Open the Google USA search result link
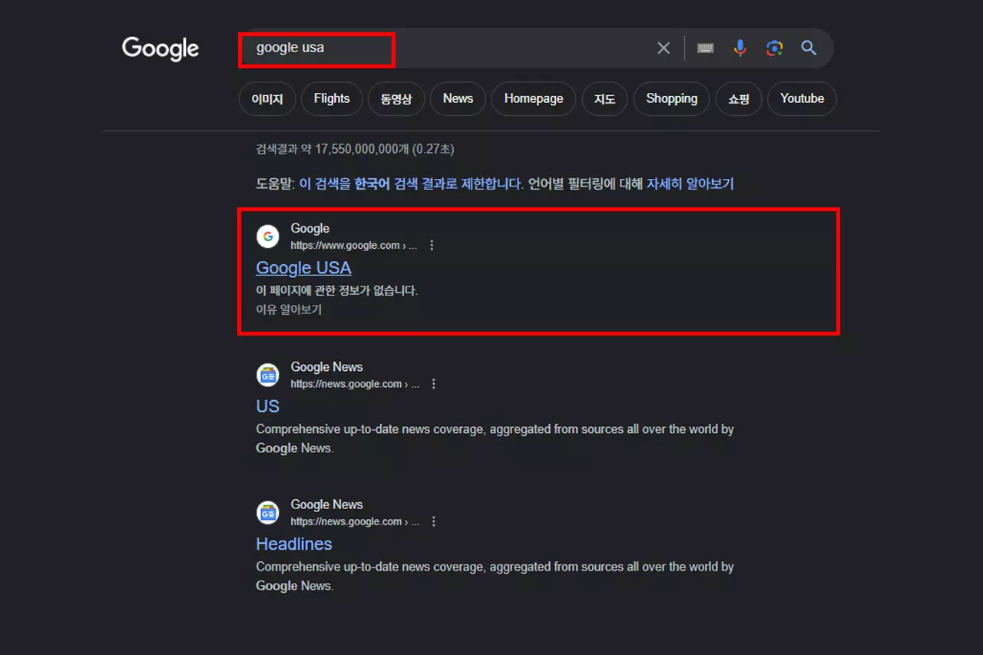 (x=303, y=268)
